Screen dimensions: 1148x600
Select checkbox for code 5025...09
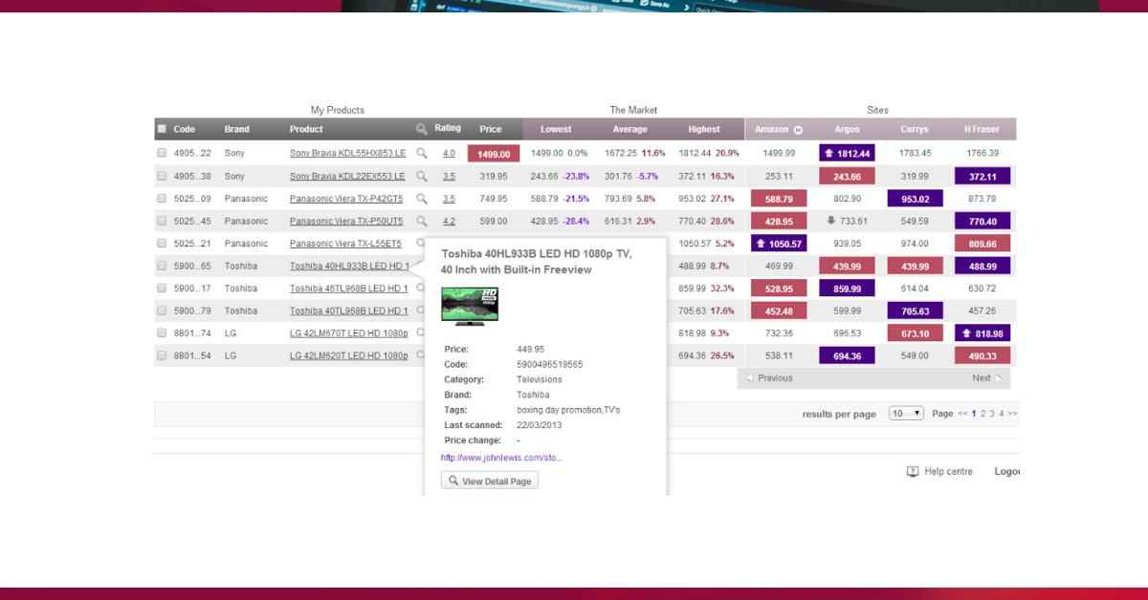pyautogui.click(x=162, y=199)
